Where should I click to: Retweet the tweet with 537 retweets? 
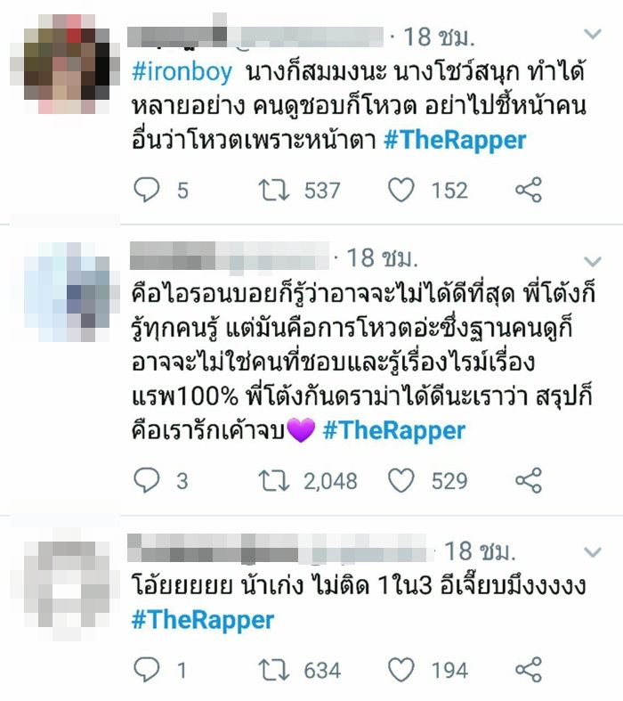274,190
